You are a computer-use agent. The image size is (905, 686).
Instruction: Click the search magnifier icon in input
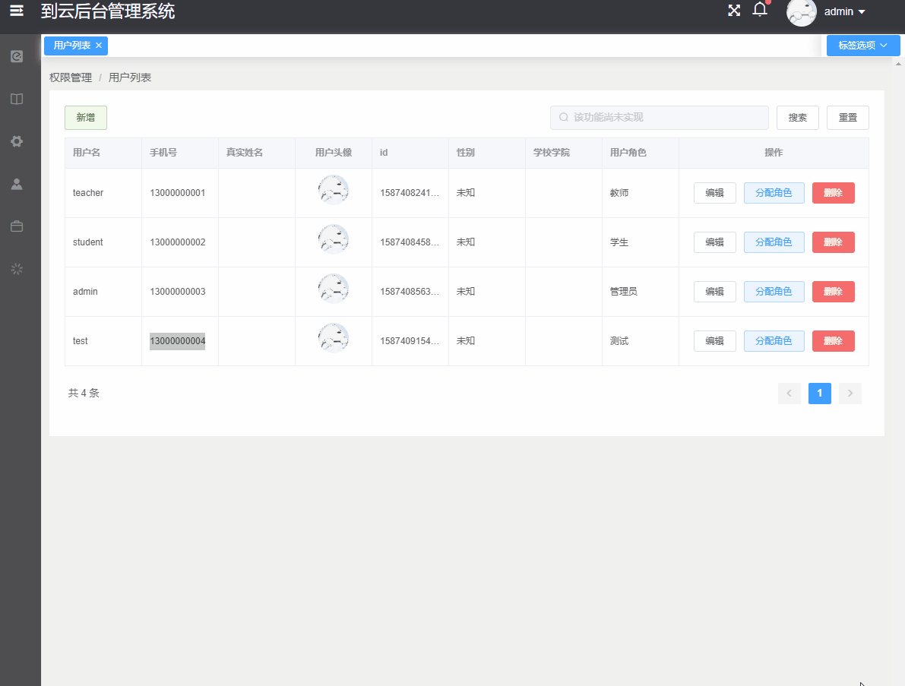point(564,117)
